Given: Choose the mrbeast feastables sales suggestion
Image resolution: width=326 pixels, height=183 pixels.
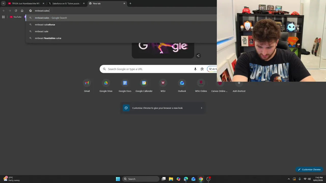Looking at the screenshot, I should click(121, 38).
